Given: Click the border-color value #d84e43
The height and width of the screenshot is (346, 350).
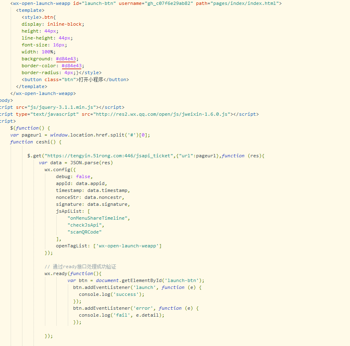Looking at the screenshot, I should (71, 66).
